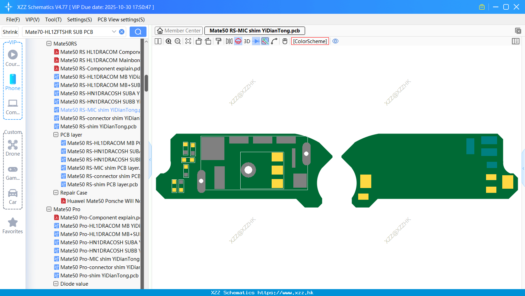525x296 pixels.
Task: Open the ColorScheme button
Action: pos(310,41)
